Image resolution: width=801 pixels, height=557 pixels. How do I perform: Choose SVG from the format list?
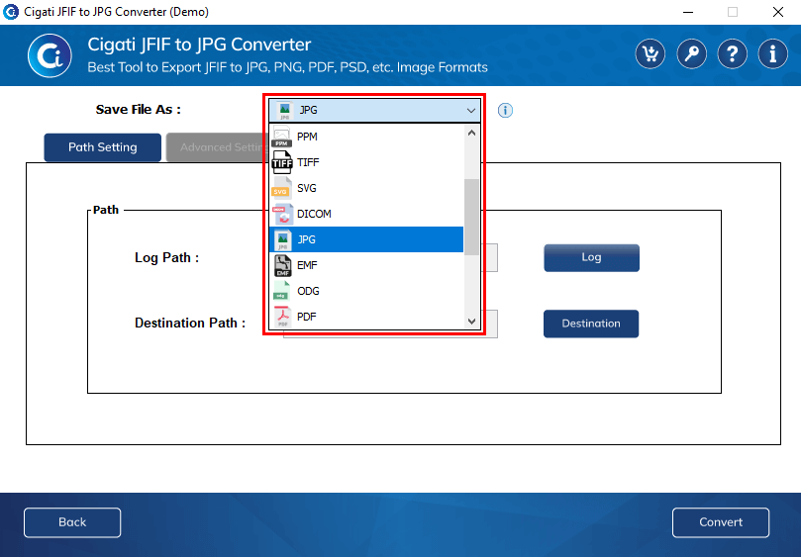click(366, 188)
